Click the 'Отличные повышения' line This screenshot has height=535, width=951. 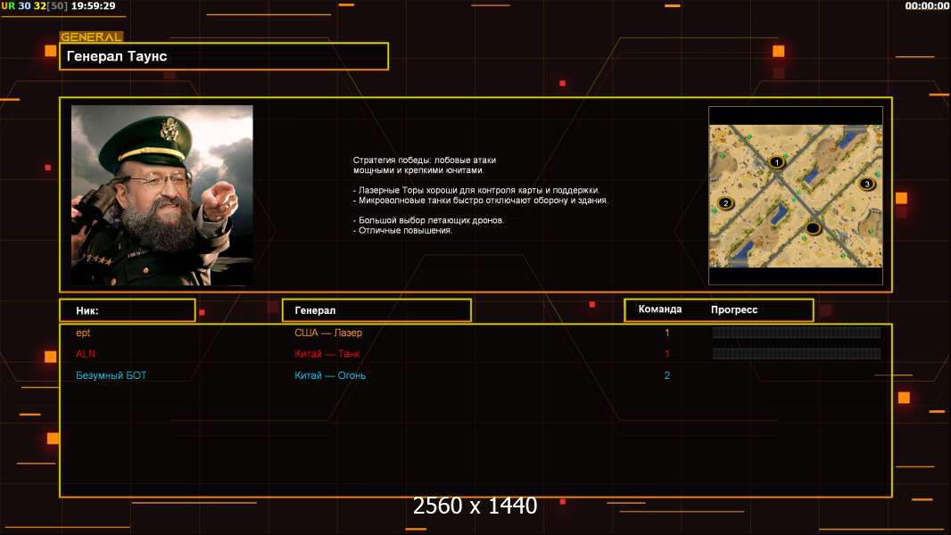[x=402, y=231]
